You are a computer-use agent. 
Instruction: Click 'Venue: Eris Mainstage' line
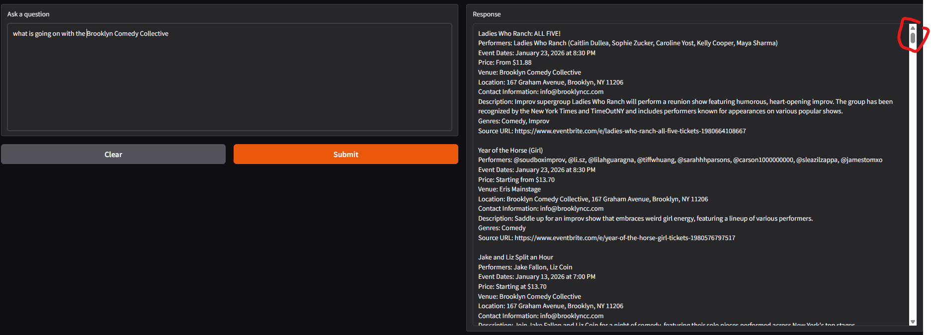[509, 189]
